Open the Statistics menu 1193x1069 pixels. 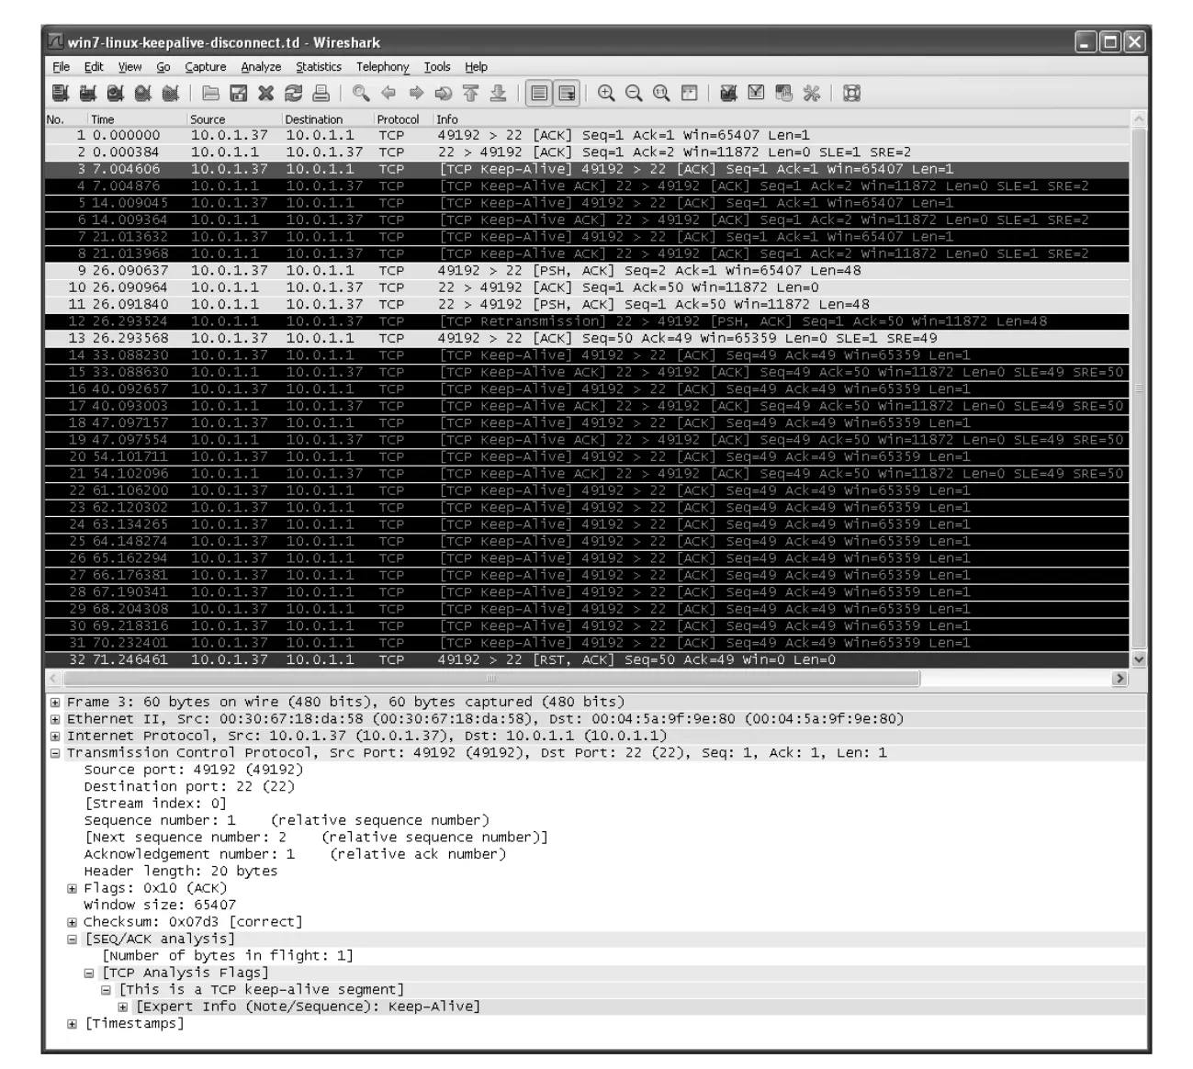click(x=319, y=67)
